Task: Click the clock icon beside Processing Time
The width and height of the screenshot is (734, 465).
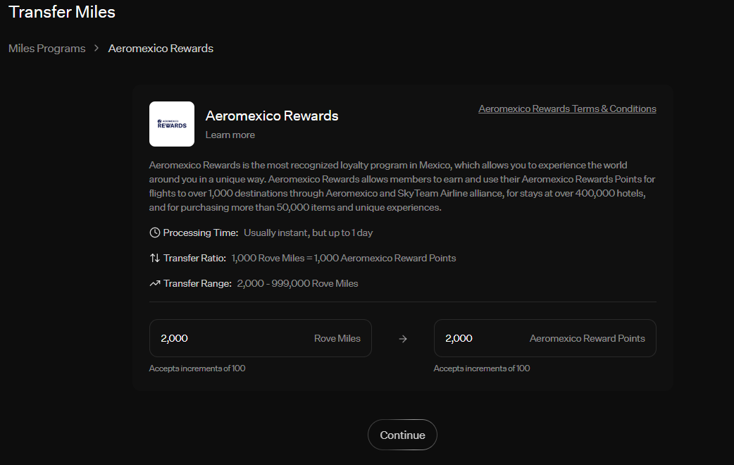Action: tap(154, 232)
